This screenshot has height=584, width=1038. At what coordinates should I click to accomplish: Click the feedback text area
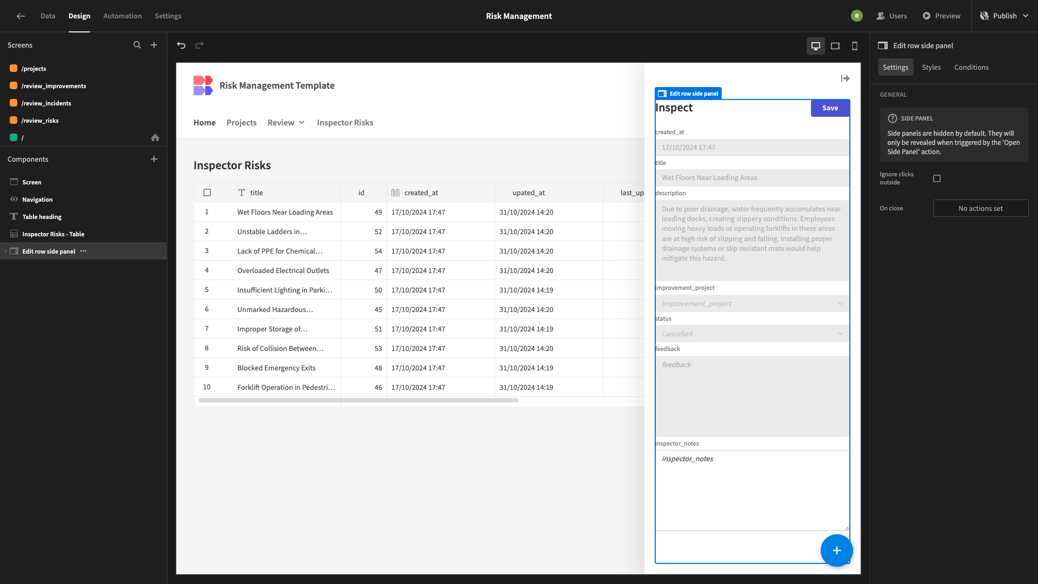click(752, 396)
